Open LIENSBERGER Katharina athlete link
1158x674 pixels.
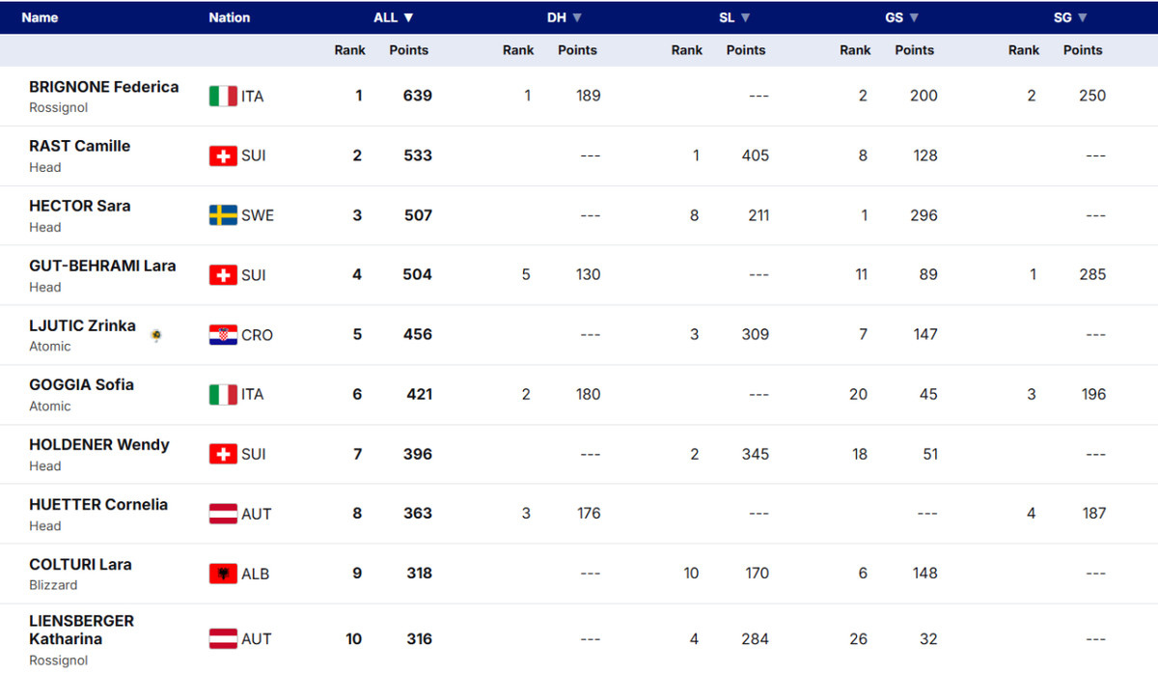point(81,630)
